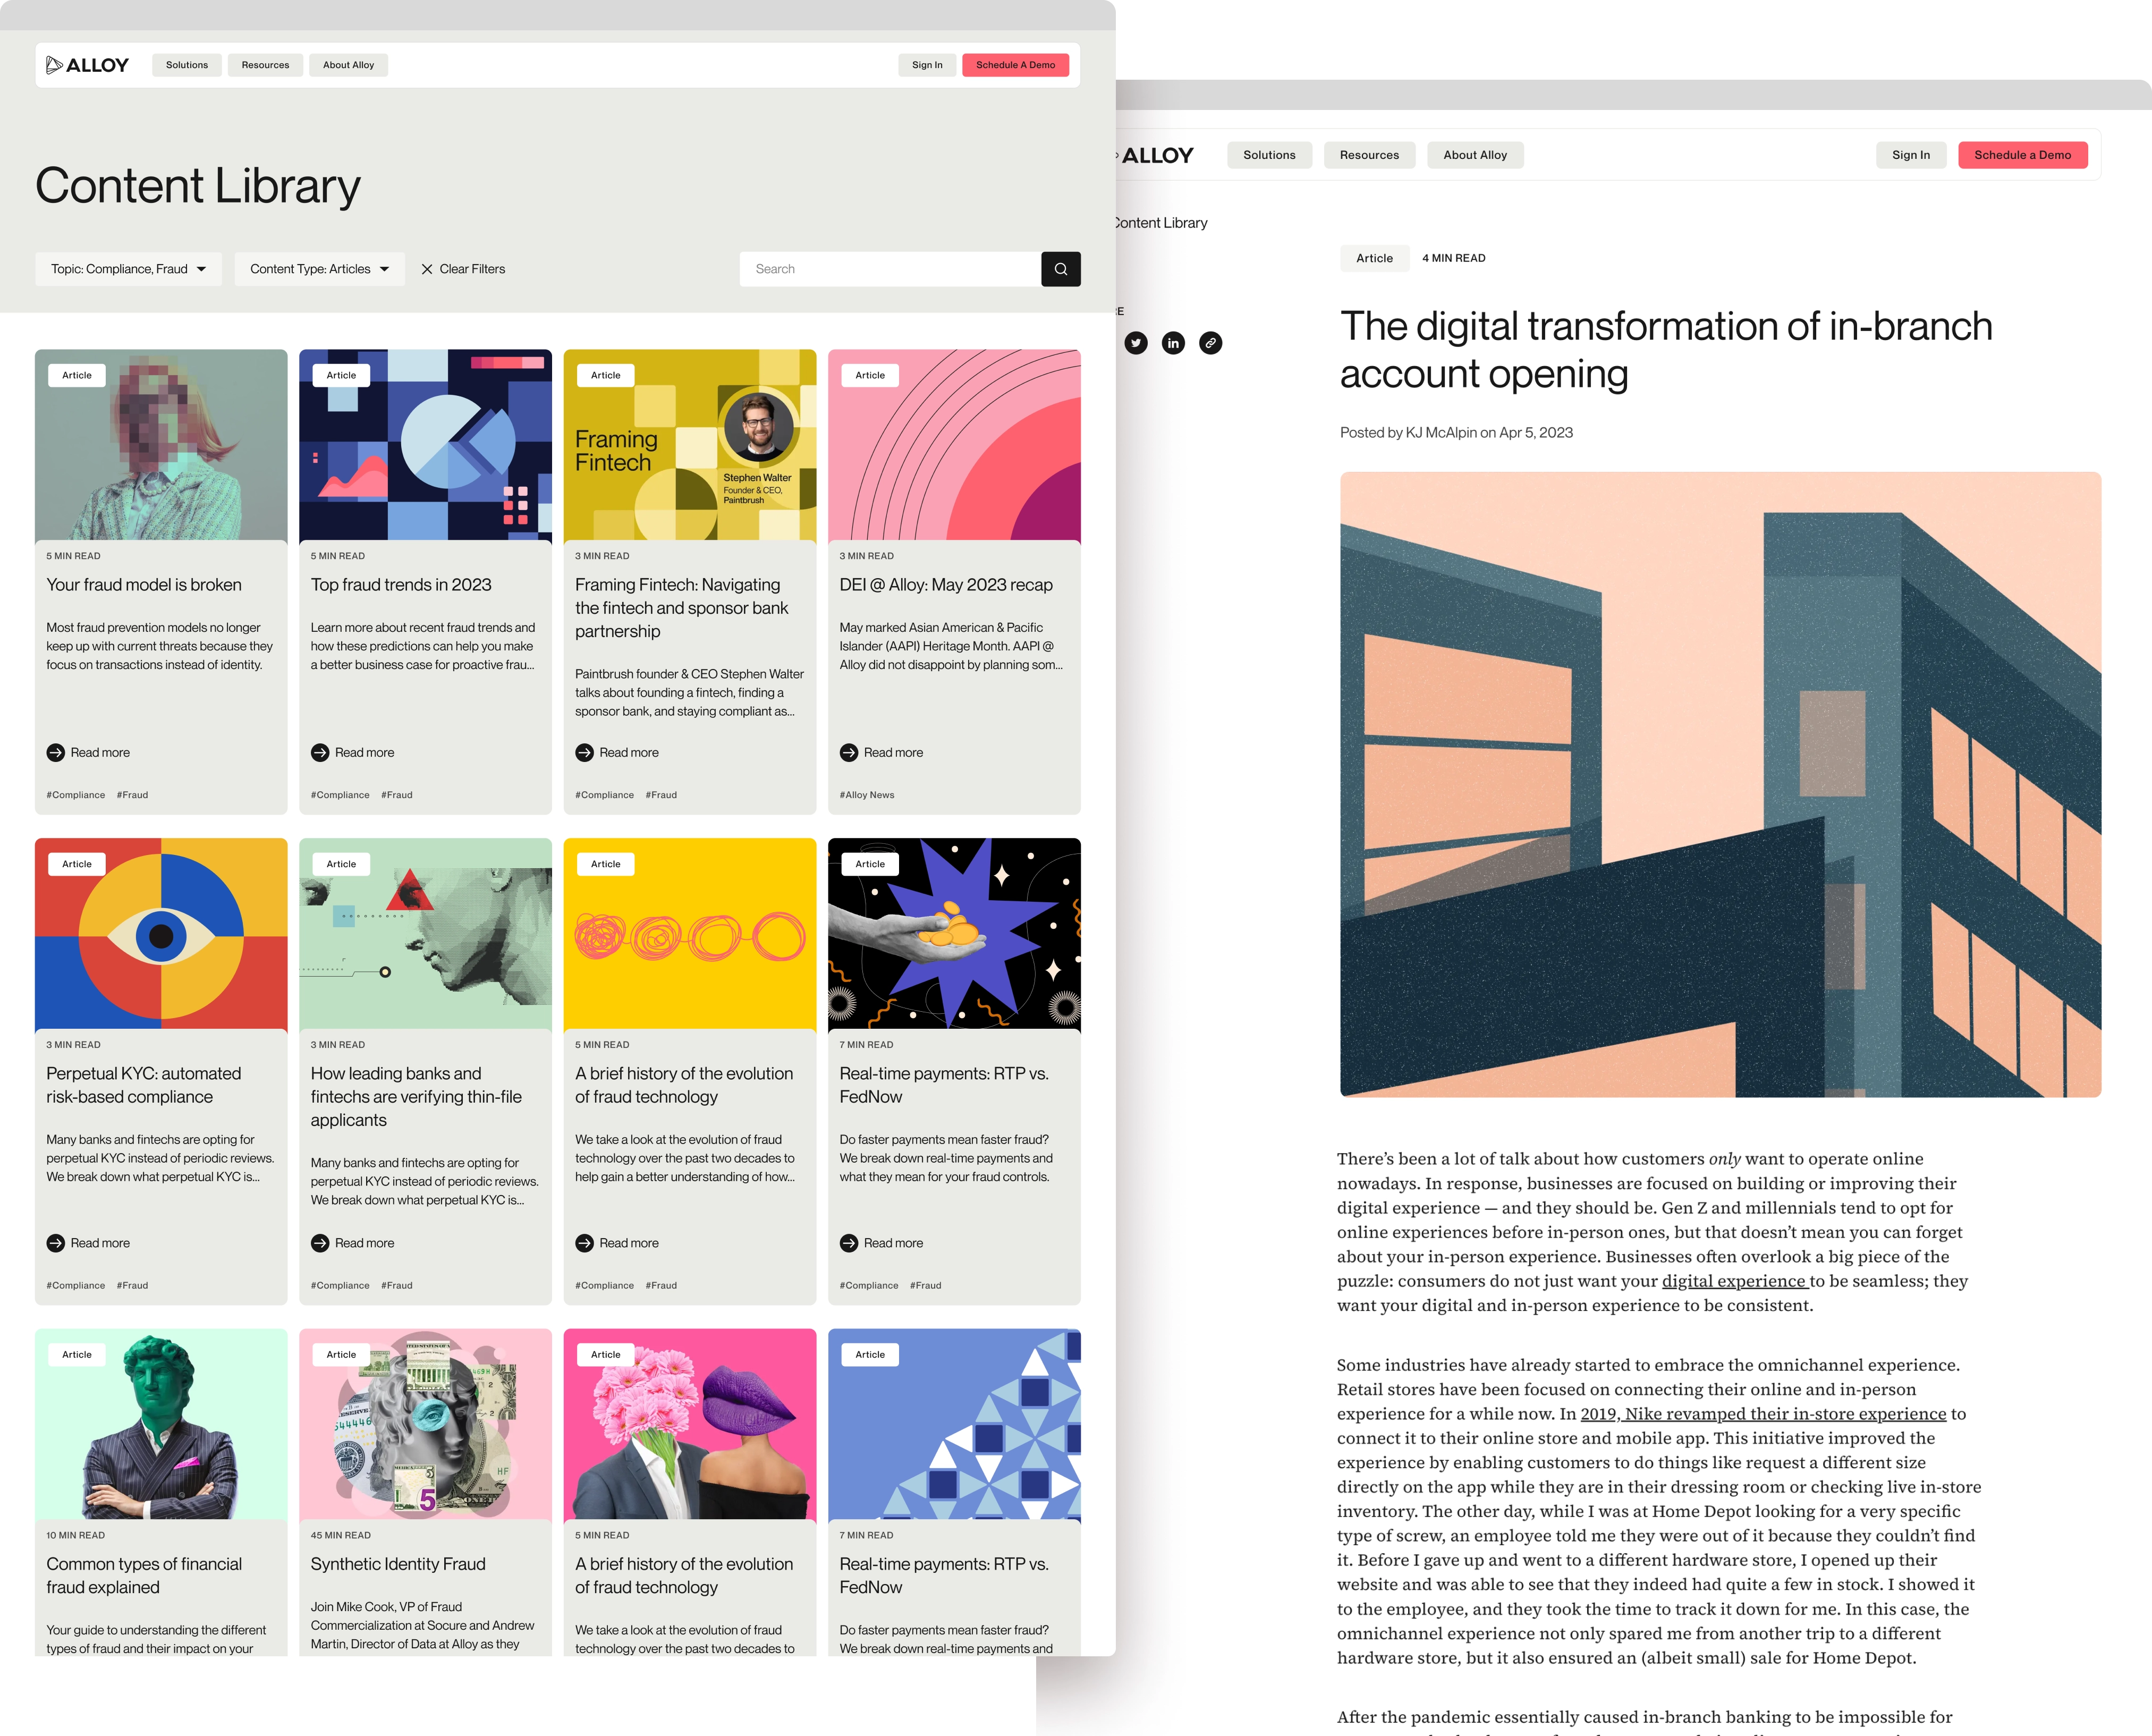Image resolution: width=2152 pixels, height=1736 pixels.
Task: Click the magnifier search button
Action: point(1060,269)
